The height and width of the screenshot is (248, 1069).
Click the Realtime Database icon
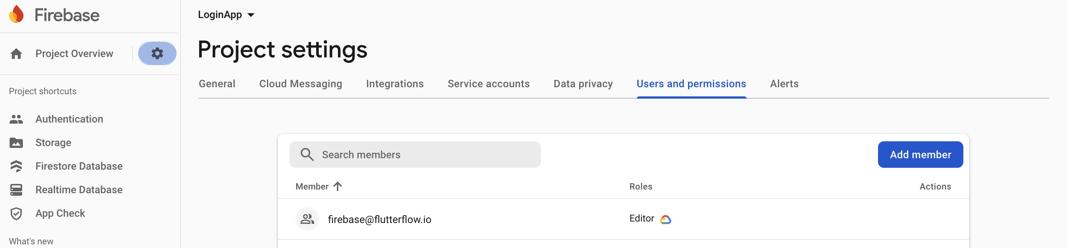point(16,190)
